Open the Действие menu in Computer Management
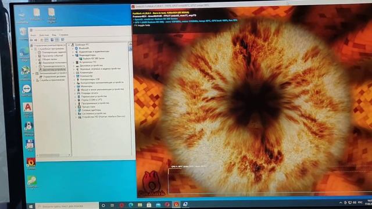This screenshot has width=372, height=209. [44, 35]
